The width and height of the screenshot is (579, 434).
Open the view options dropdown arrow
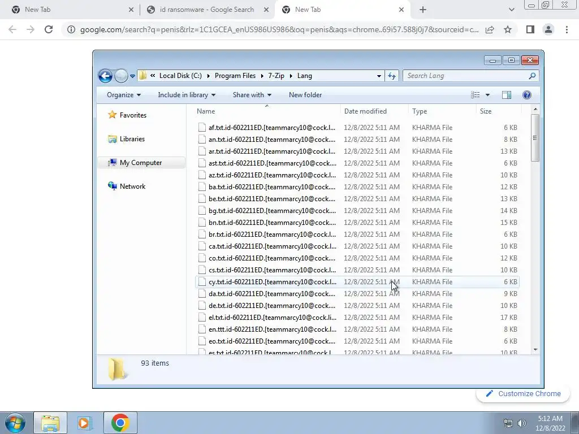(x=487, y=95)
